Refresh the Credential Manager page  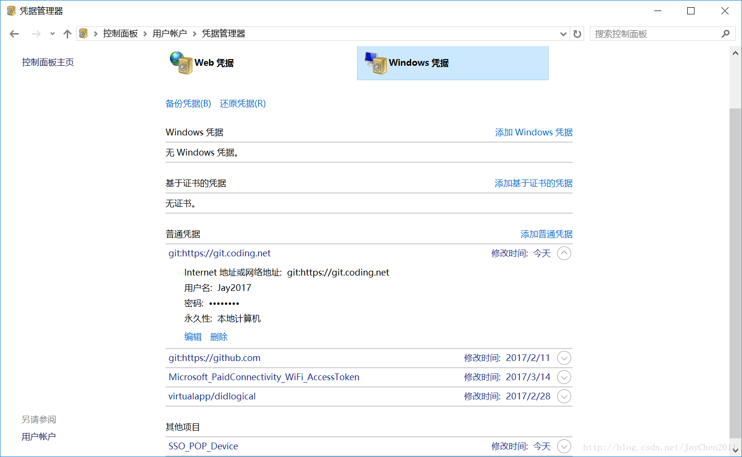click(577, 34)
